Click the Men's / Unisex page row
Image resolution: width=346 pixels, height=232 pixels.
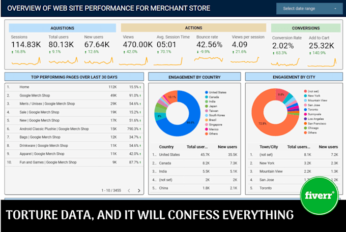pos(74,104)
